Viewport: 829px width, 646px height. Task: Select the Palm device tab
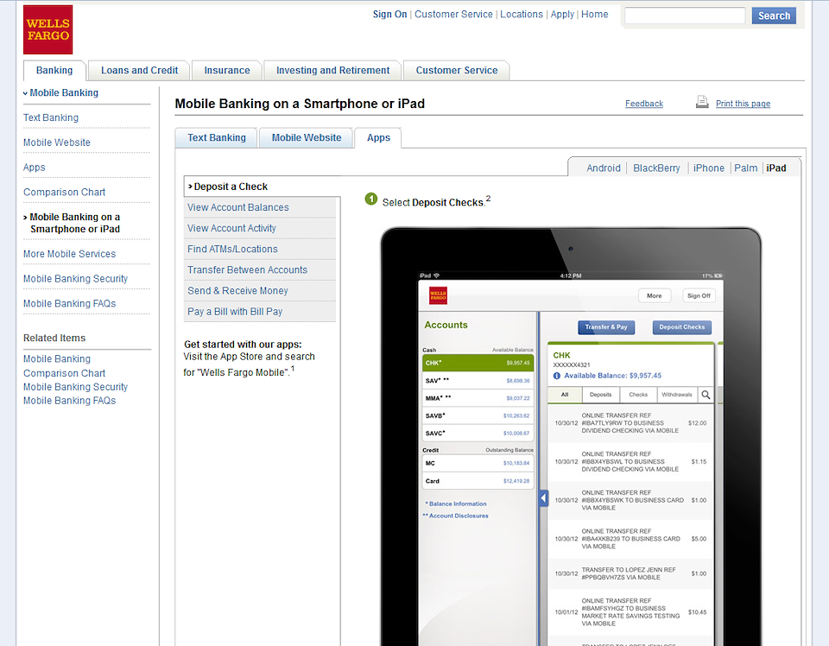coord(745,168)
